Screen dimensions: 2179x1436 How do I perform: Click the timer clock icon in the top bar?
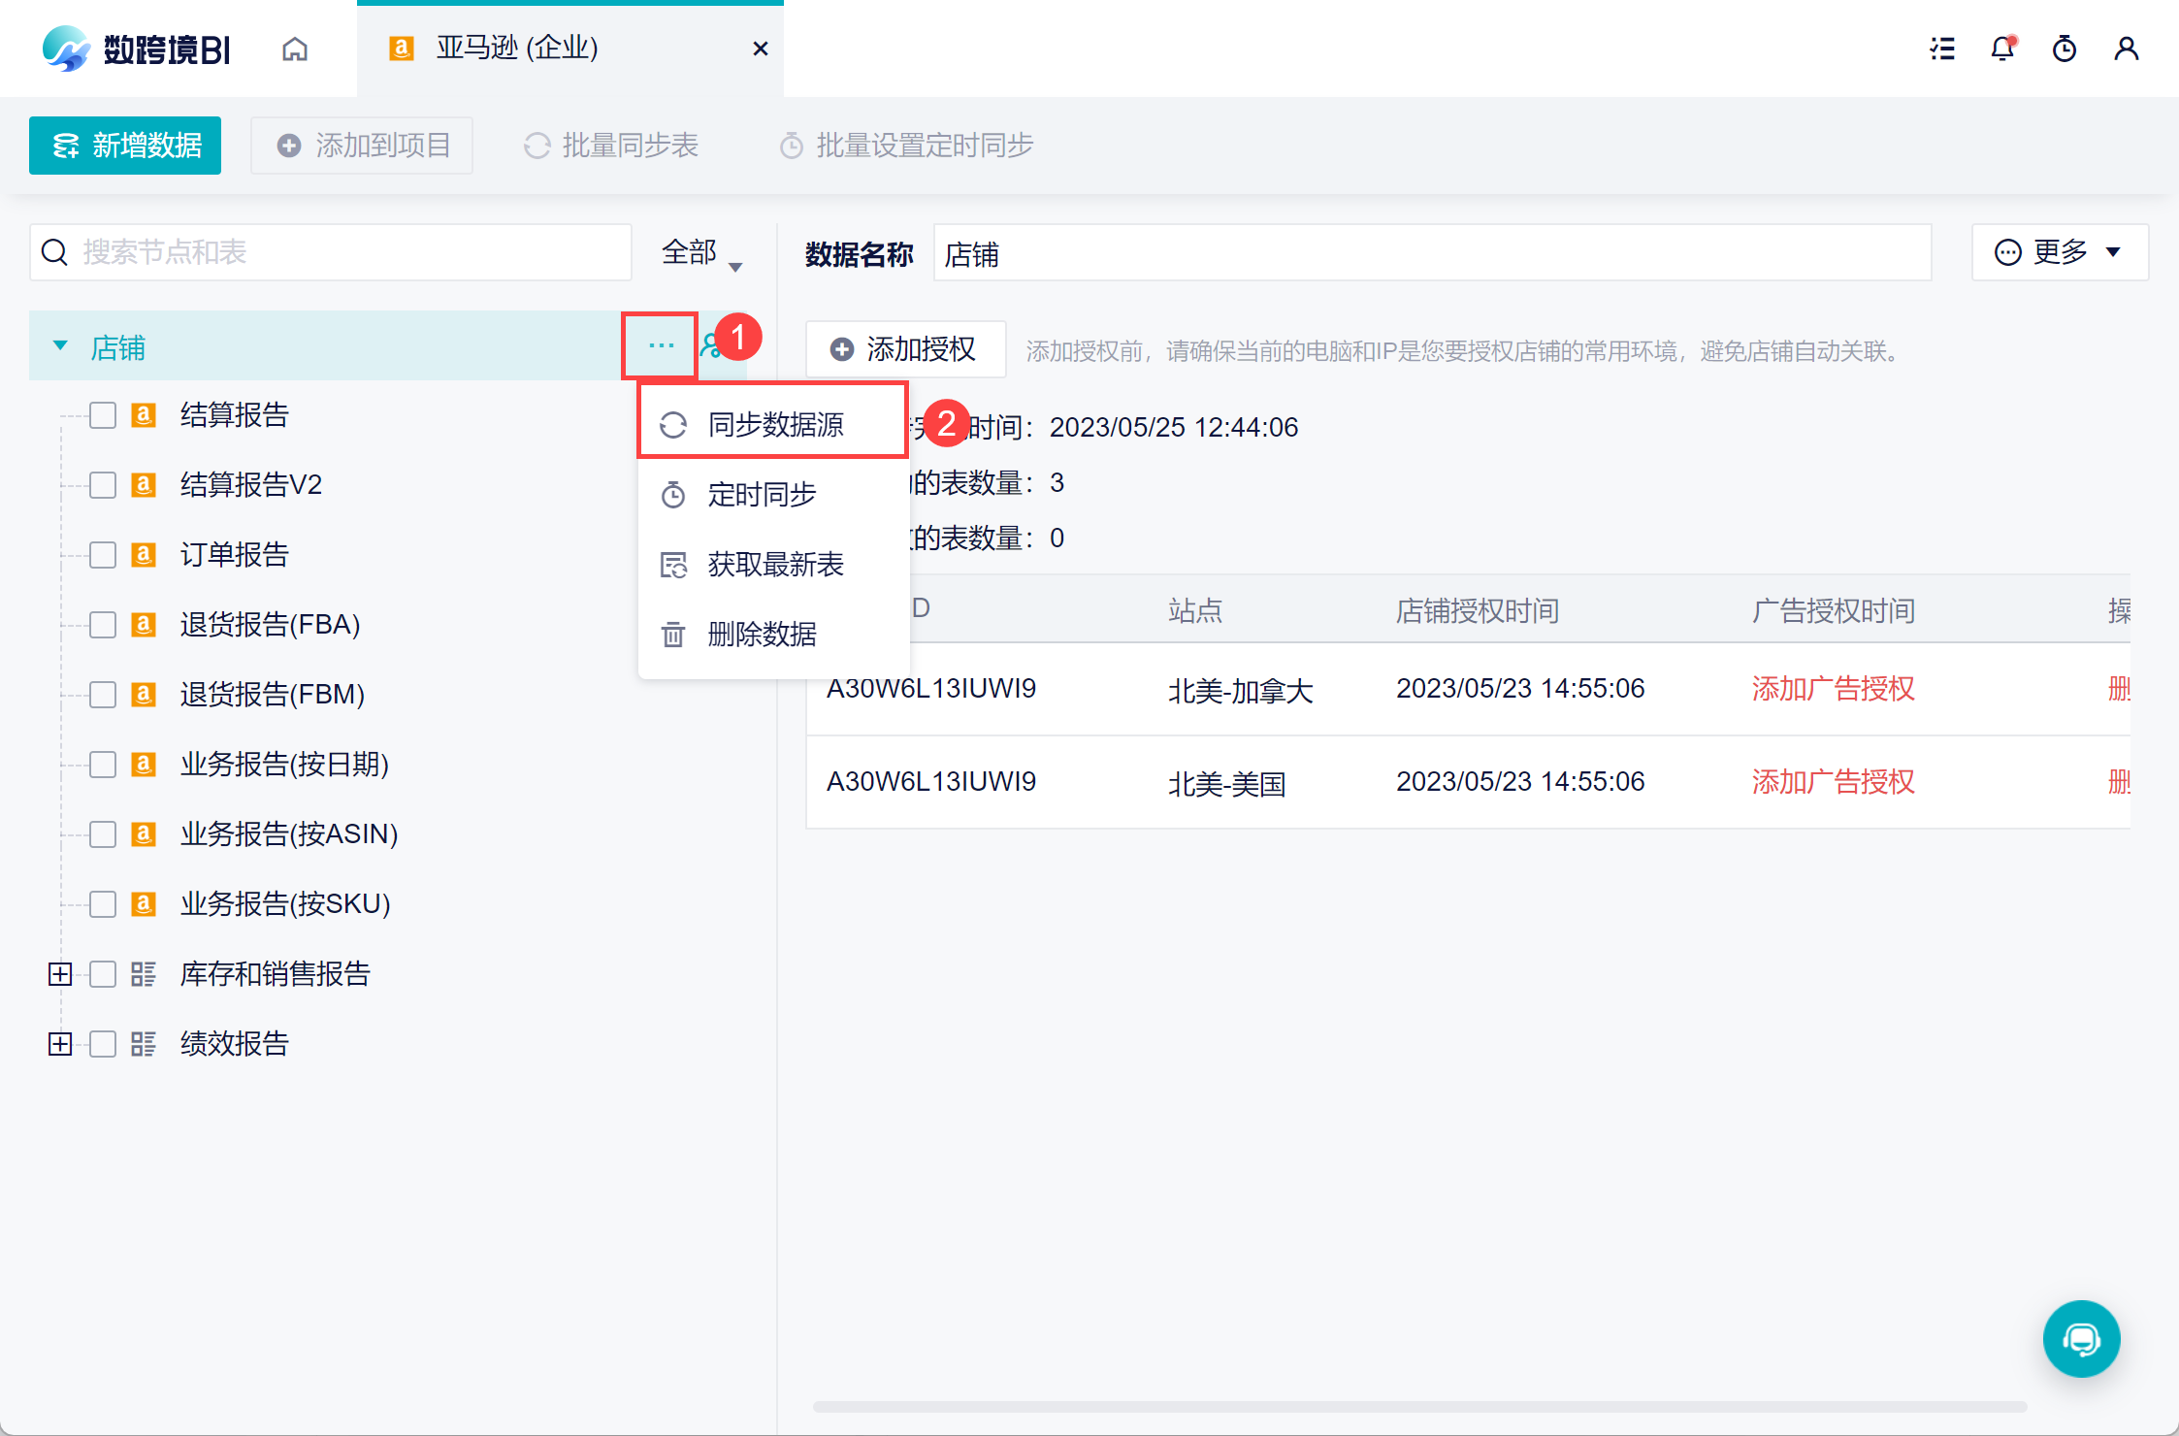2065,49
